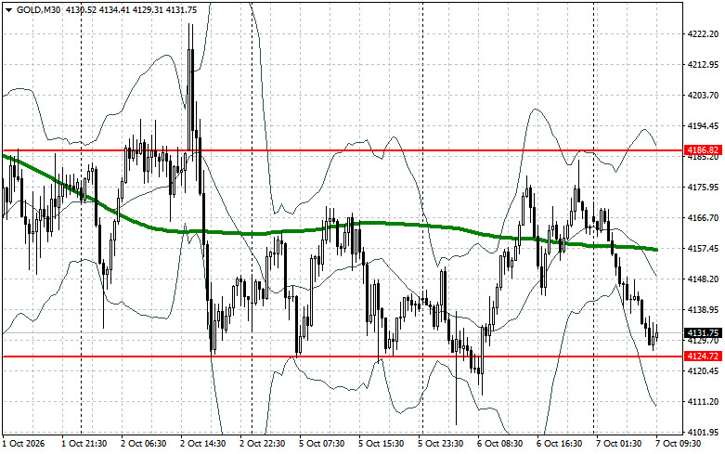The width and height of the screenshot is (725, 454).
Task: Click the 4222.20 price scale value
Action: click(703, 33)
